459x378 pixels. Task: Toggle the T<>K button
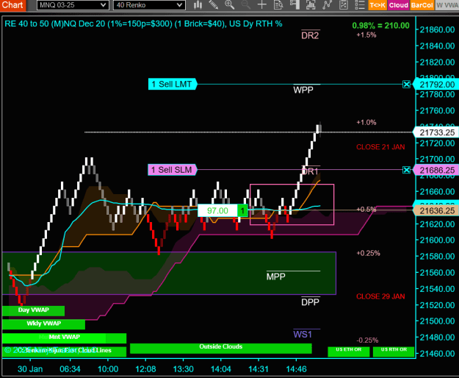pos(377,5)
